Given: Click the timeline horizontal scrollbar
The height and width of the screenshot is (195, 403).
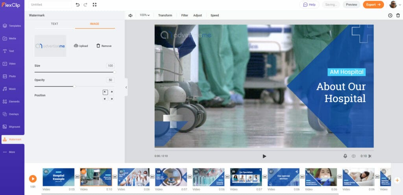Looking at the screenshot, I should coord(190,194).
